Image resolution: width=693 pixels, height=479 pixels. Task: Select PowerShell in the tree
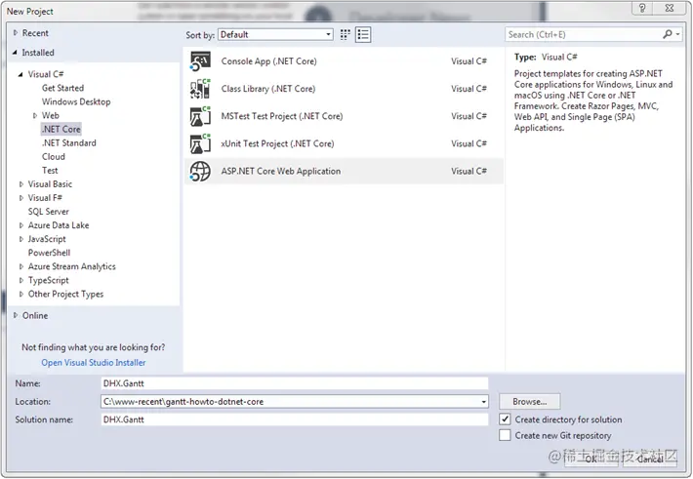(49, 253)
